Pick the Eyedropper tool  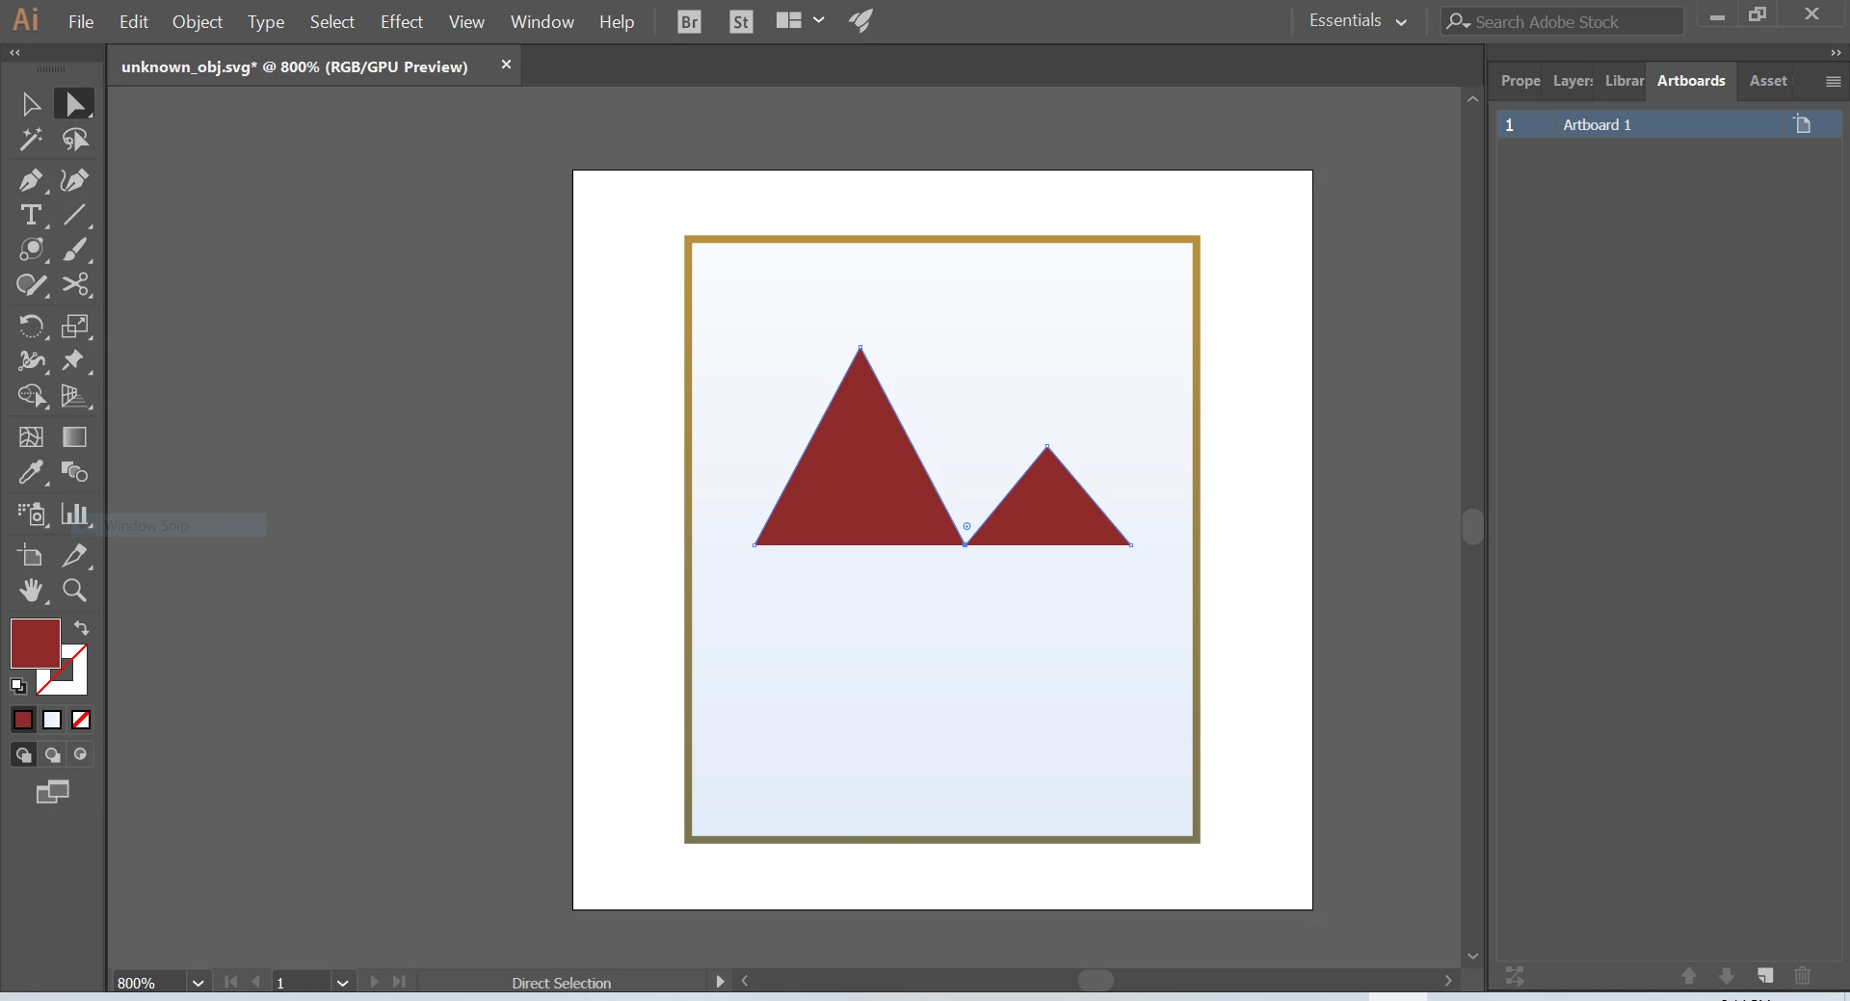point(31,472)
